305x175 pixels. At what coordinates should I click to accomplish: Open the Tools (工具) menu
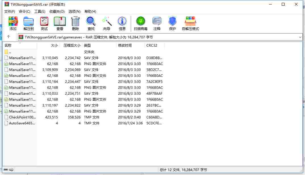(x=40, y=11)
